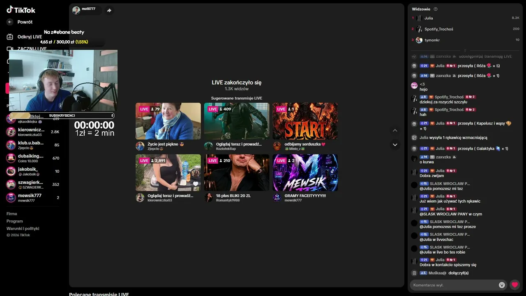Click the "LIVE zakończyło się" heading
Screen dimensions: 526x296
tap(237, 83)
